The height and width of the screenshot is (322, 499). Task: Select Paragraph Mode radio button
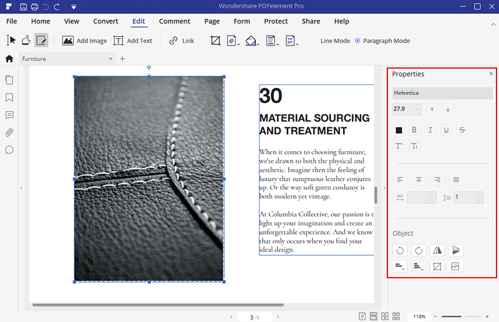pyautogui.click(x=357, y=41)
